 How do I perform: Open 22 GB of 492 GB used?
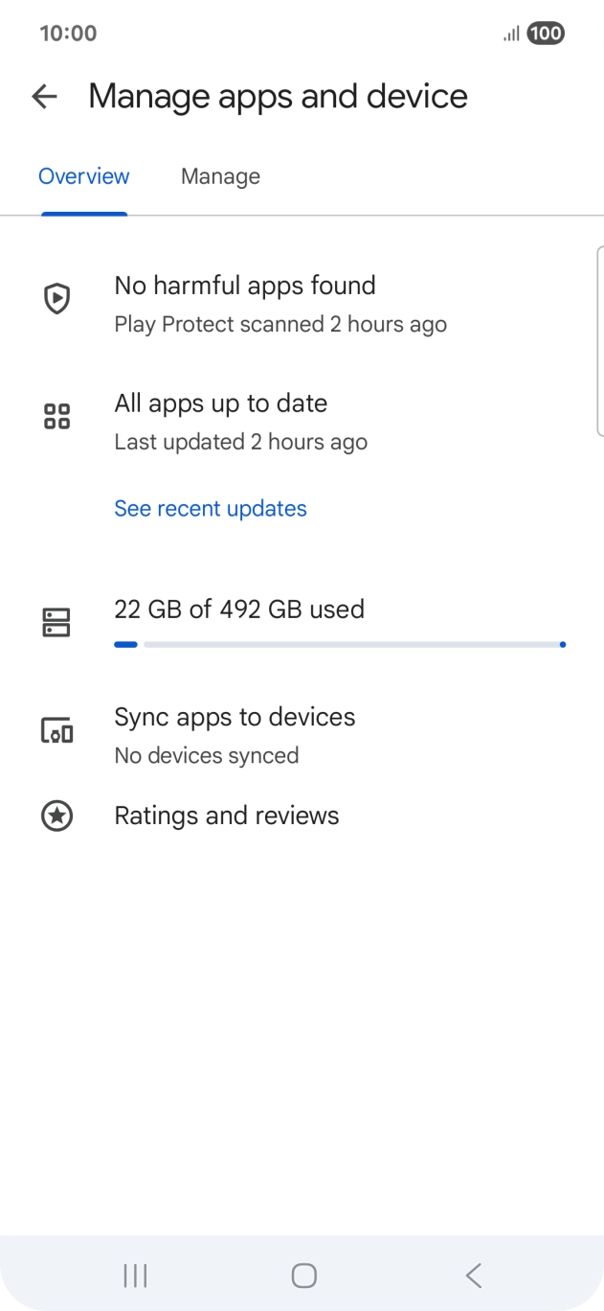point(239,609)
